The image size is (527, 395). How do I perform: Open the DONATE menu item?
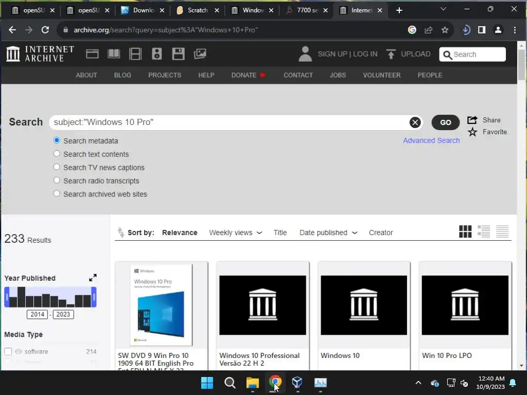coord(248,75)
